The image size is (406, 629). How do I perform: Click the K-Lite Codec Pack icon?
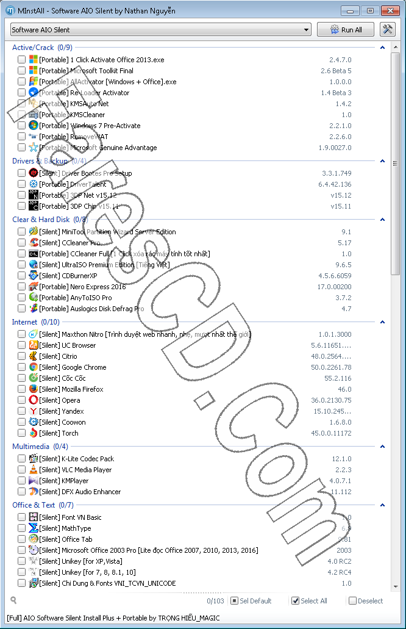coord(34,459)
